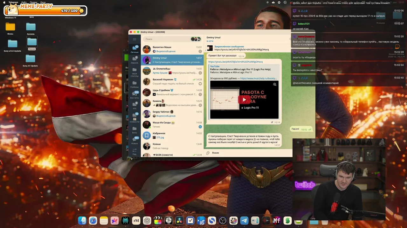The height and width of the screenshot is (228, 407).
Task: Open the Избранное saved messages chat
Action: pos(172,135)
